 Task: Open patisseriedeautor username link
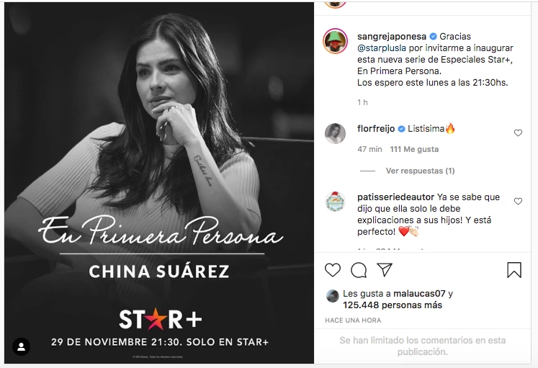[x=395, y=197]
